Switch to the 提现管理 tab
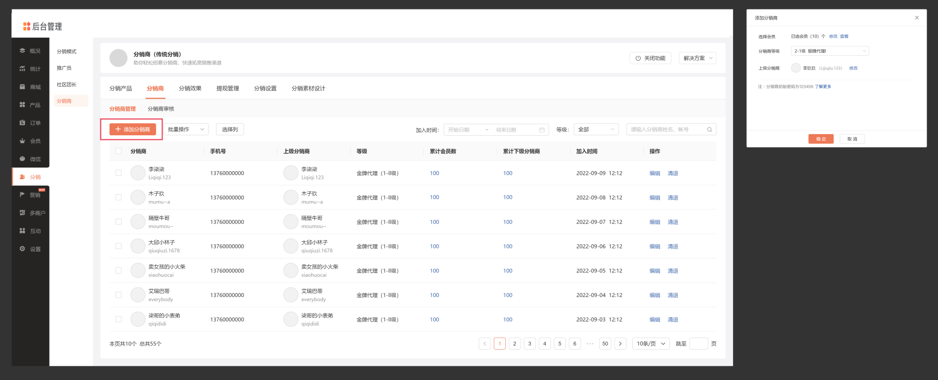This screenshot has width=938, height=380. (x=228, y=88)
